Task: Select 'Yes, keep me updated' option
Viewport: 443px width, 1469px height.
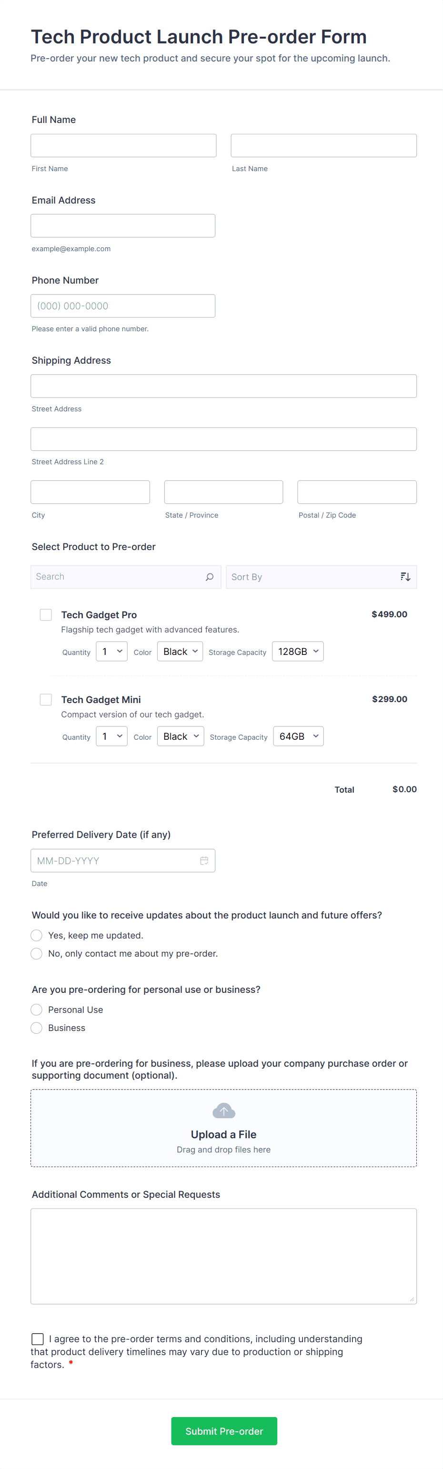Action: (37, 935)
